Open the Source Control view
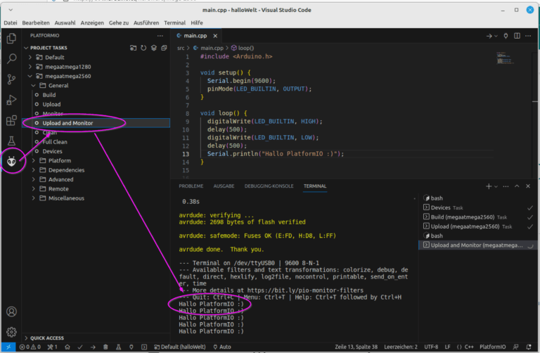This screenshot has height=353, width=540. [x=11, y=79]
